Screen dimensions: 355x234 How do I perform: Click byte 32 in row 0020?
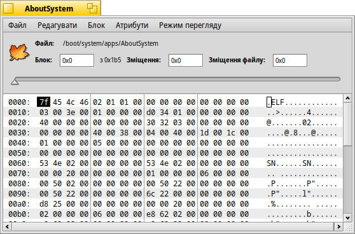coord(164,123)
